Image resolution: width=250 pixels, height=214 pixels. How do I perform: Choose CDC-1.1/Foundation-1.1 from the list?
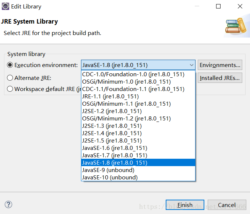coord(138,89)
